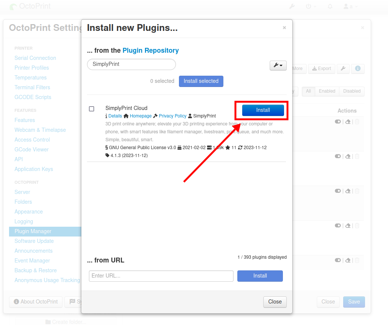
Task: Click the trash uninstall icon in the first plugin row
Action: click(x=357, y=122)
